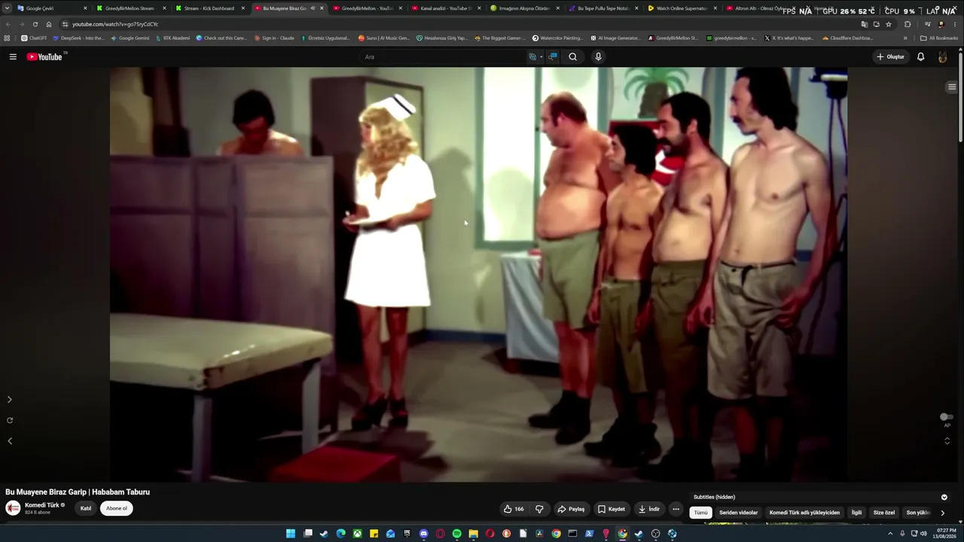
Task: Open the taskbar clock and date
Action: pos(946,534)
